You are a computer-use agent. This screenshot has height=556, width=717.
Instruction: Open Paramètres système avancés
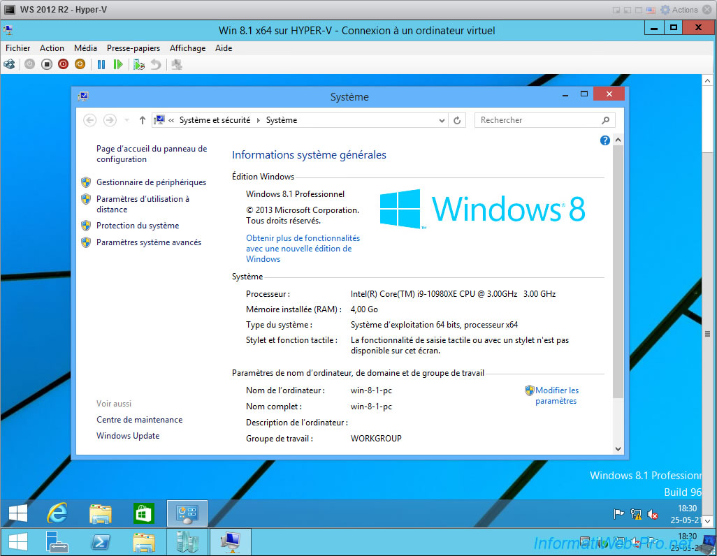pyautogui.click(x=149, y=242)
